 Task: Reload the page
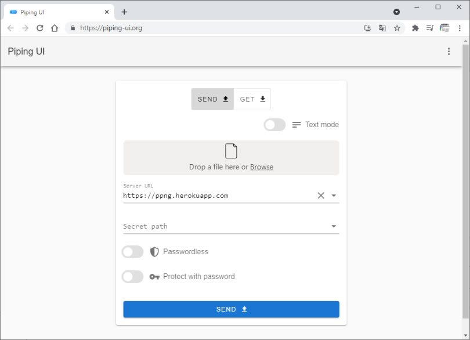coord(40,28)
